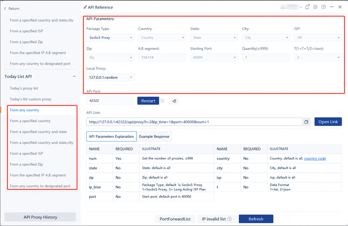Click the clear broom icon beside Restart
The image size is (348, 226).
(x=174, y=101)
